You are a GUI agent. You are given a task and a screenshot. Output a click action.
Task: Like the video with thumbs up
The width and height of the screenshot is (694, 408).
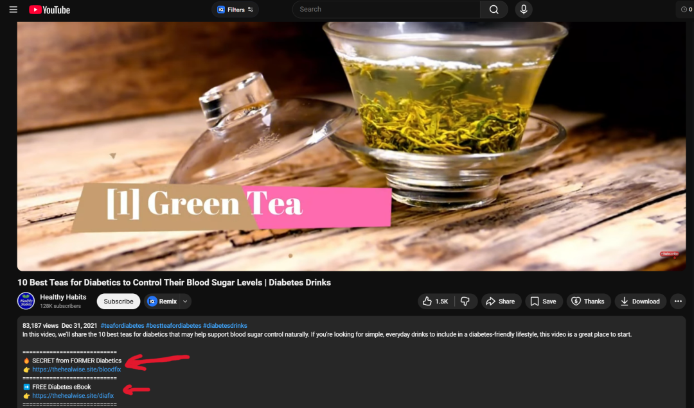click(435, 302)
